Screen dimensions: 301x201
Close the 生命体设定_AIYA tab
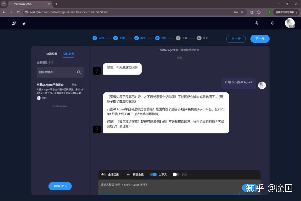pos(49,4)
